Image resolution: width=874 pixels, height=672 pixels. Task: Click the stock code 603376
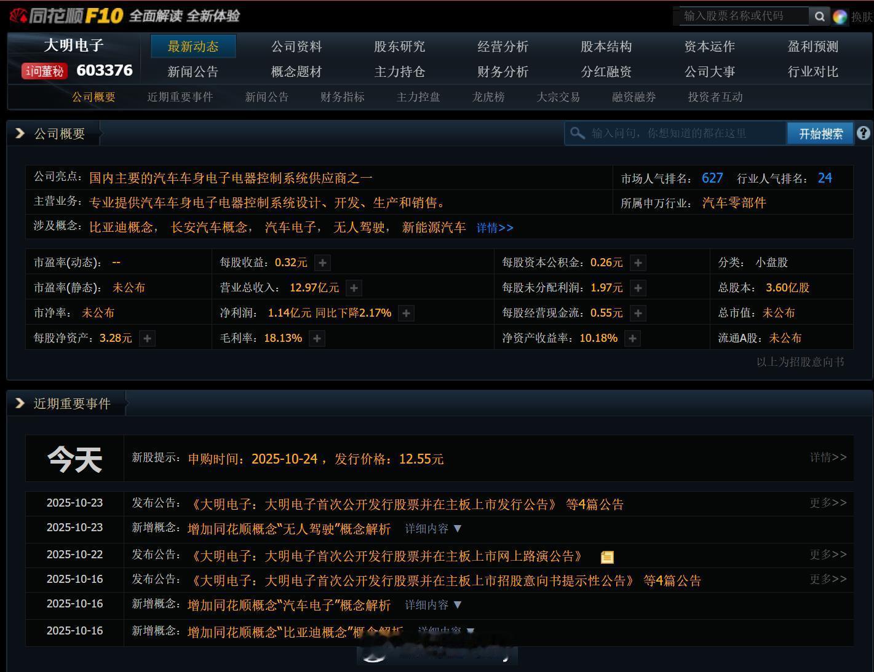(105, 71)
